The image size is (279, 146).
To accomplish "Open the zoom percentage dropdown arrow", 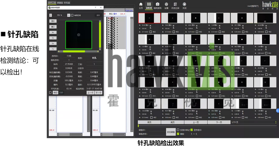I will click(69, 15).
